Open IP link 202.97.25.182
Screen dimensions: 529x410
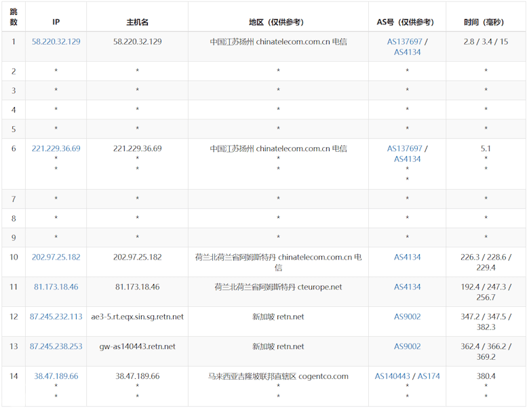(56, 257)
